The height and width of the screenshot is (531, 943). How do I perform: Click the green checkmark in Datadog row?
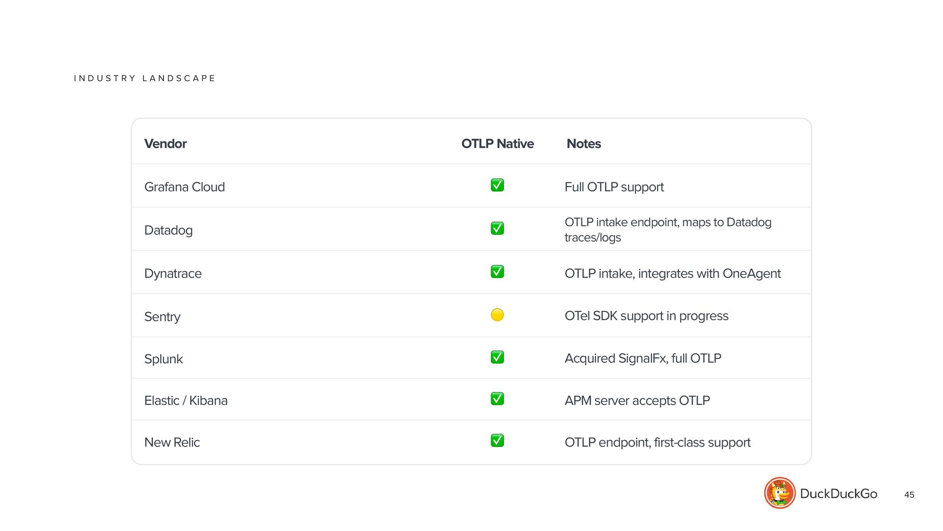497,228
